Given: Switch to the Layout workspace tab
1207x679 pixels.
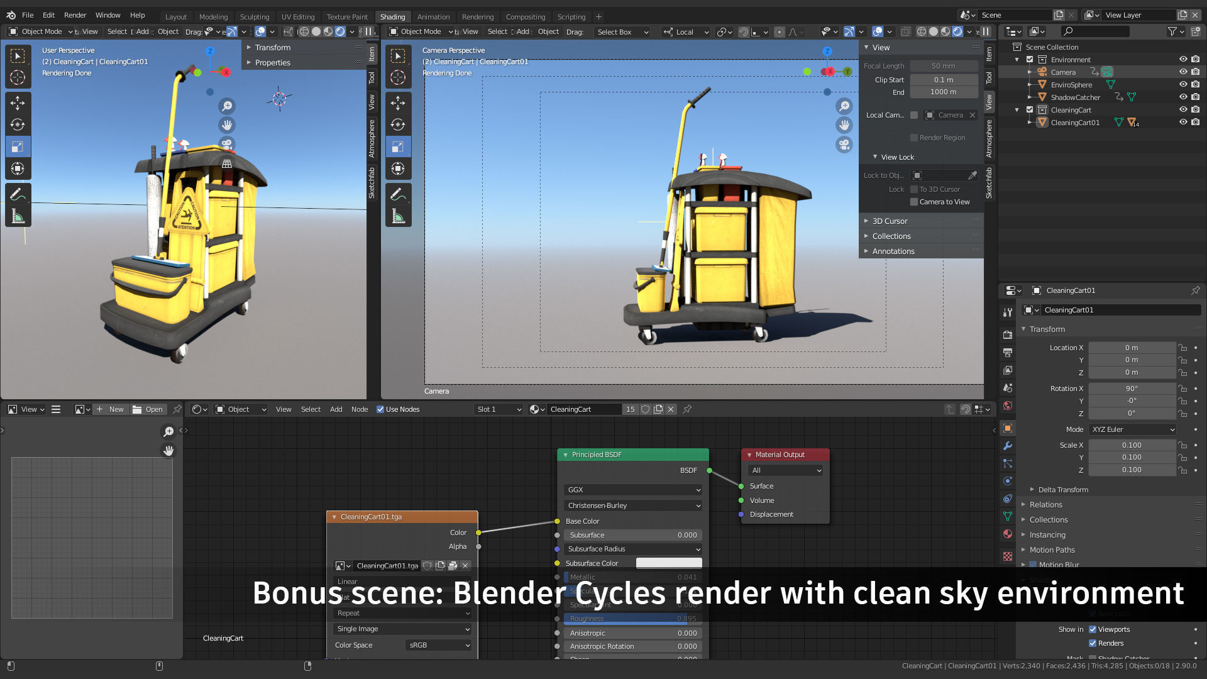Looking at the screenshot, I should tap(176, 17).
